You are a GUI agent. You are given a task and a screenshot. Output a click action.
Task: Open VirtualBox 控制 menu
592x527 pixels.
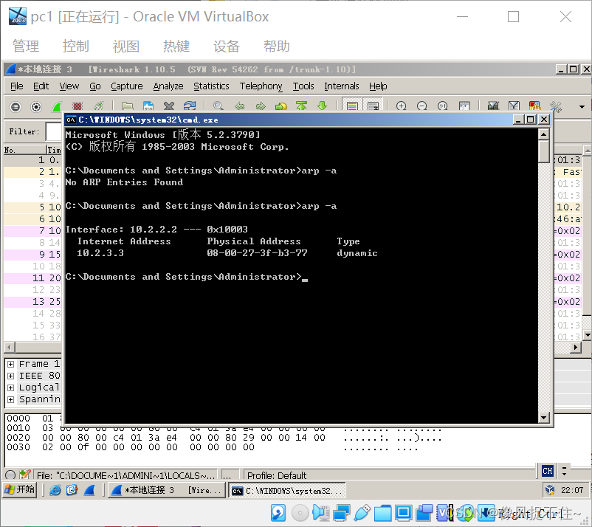76,46
